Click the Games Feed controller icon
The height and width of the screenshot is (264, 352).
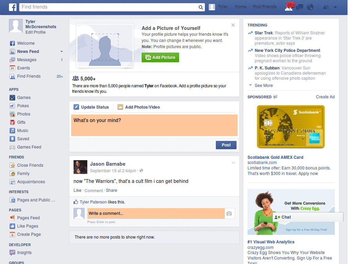coord(12,147)
